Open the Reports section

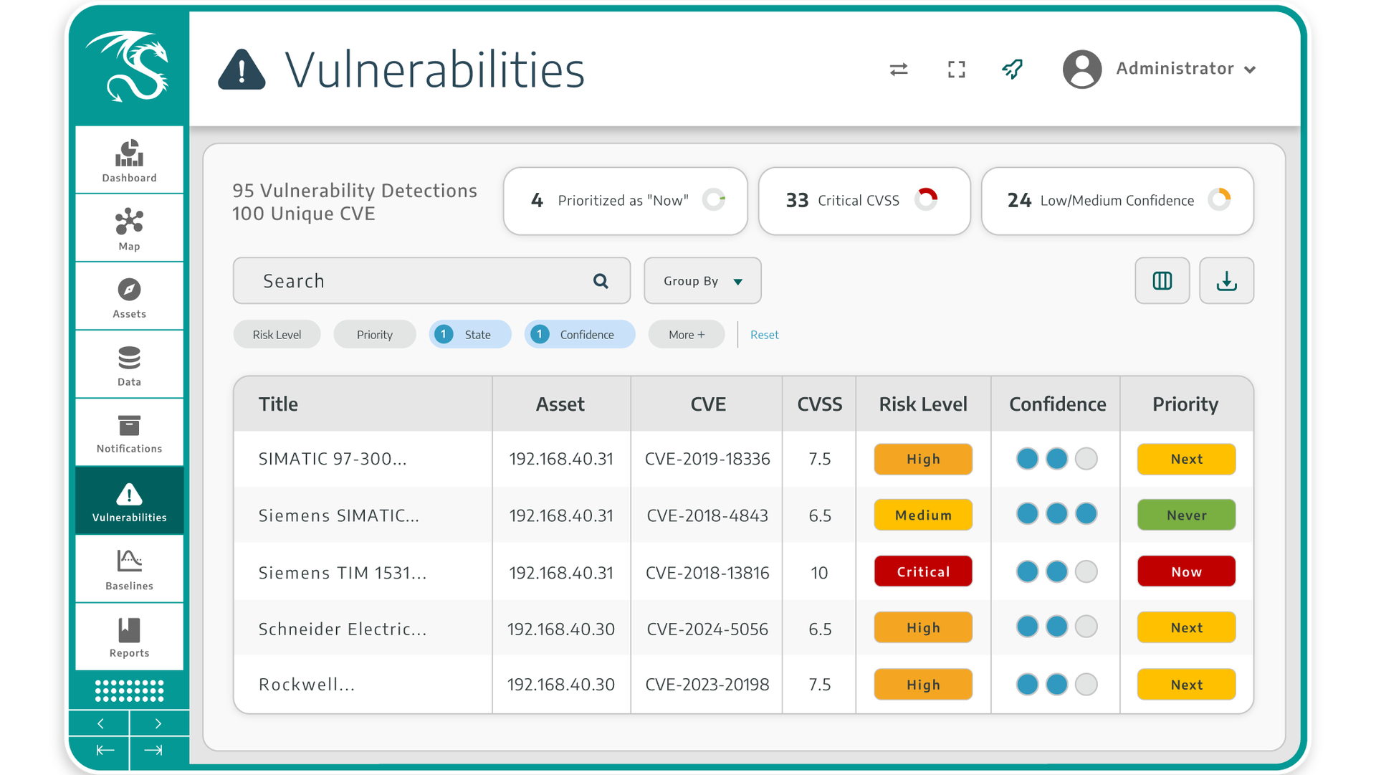(129, 637)
